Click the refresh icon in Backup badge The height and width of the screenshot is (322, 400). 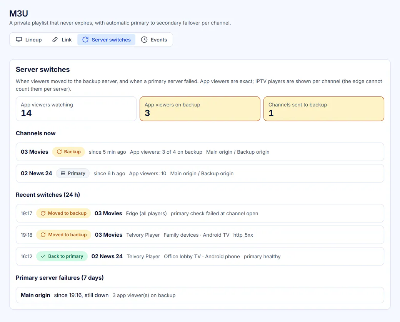[59, 152]
